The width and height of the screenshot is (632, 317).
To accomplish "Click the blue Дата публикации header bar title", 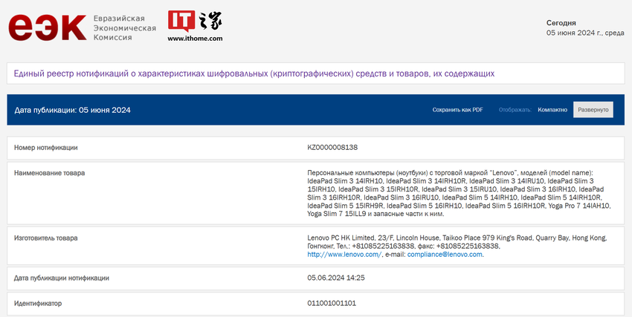I will 73,110.
